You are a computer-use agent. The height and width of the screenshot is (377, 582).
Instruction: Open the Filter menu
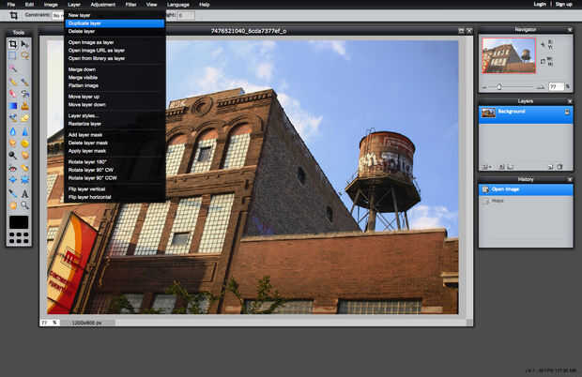point(130,5)
